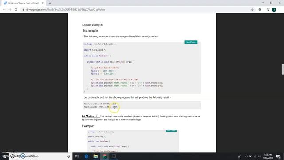The image size is (284, 160).
Task: Click the microphone in taskbar search
Action: 69,156
